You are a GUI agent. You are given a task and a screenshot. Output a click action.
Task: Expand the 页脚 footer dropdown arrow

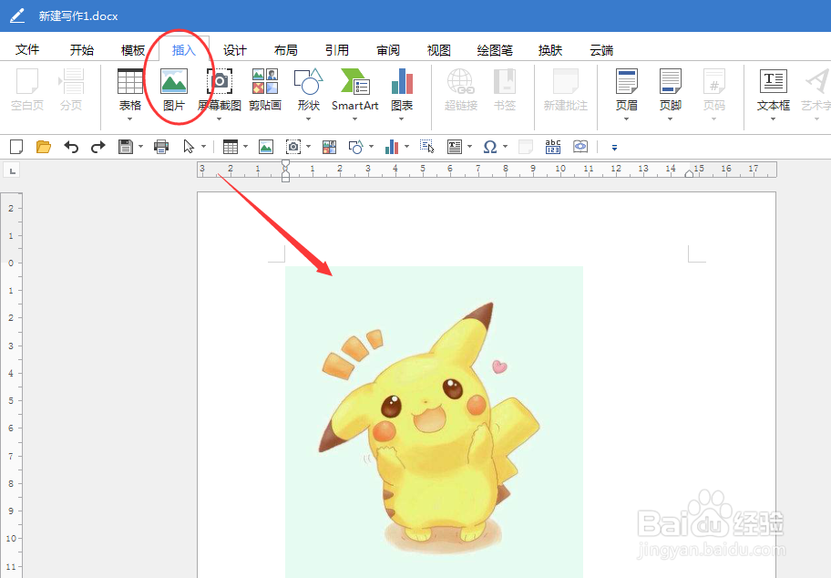point(670,119)
